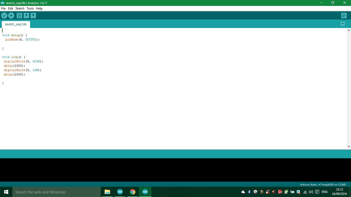Click the 'digitalWrite(5, LOW);' line
351x197 pixels.
point(23,70)
